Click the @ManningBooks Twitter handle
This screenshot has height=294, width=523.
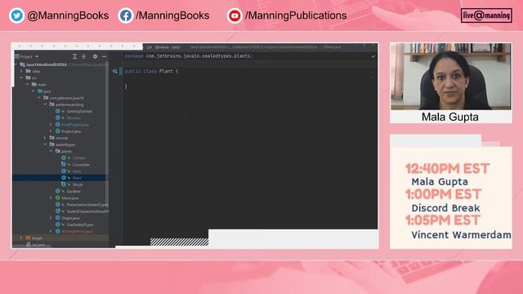[x=68, y=16]
